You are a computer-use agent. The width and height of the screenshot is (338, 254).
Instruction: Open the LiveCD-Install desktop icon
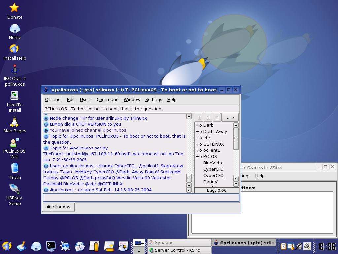tap(15, 102)
